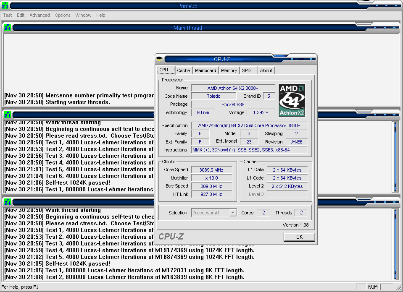Viewport: 403px width, 292px height.
Task: Click the Test 5 M18874369 log line
Action: (x=129, y=257)
